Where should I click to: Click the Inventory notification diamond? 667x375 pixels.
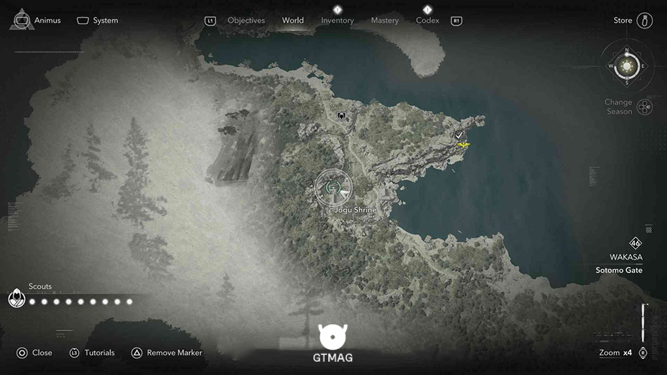(338, 9)
